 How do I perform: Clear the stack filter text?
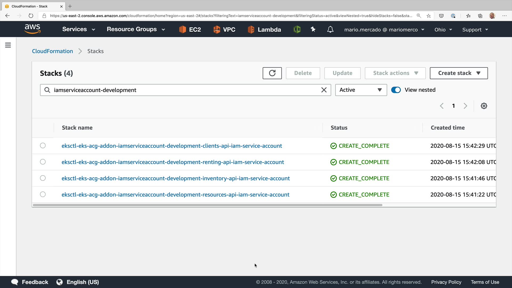324,90
